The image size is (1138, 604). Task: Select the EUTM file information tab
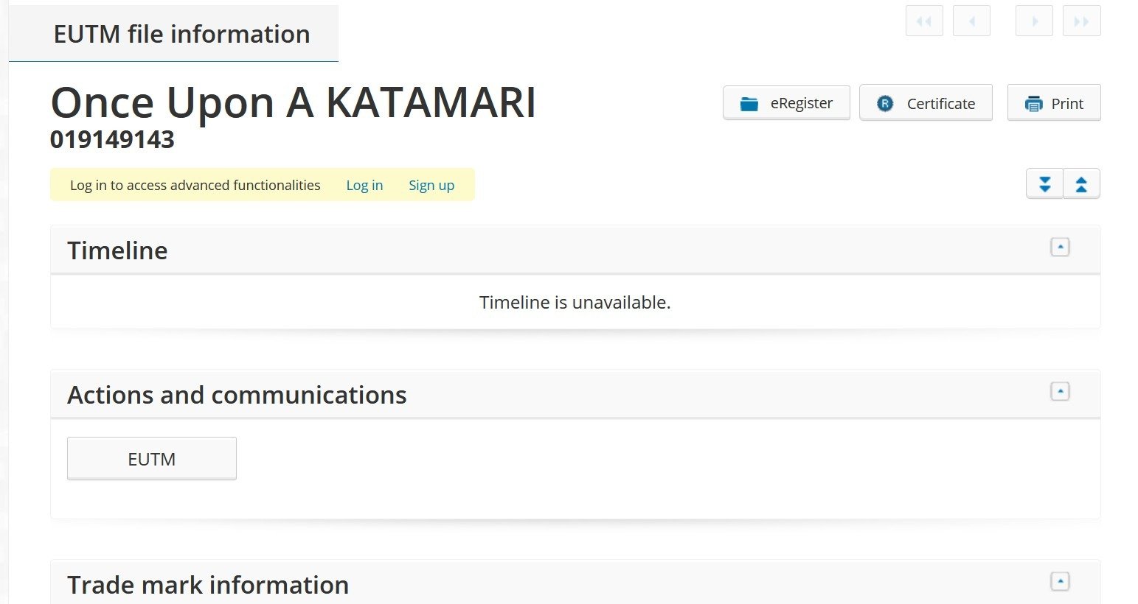click(x=173, y=34)
